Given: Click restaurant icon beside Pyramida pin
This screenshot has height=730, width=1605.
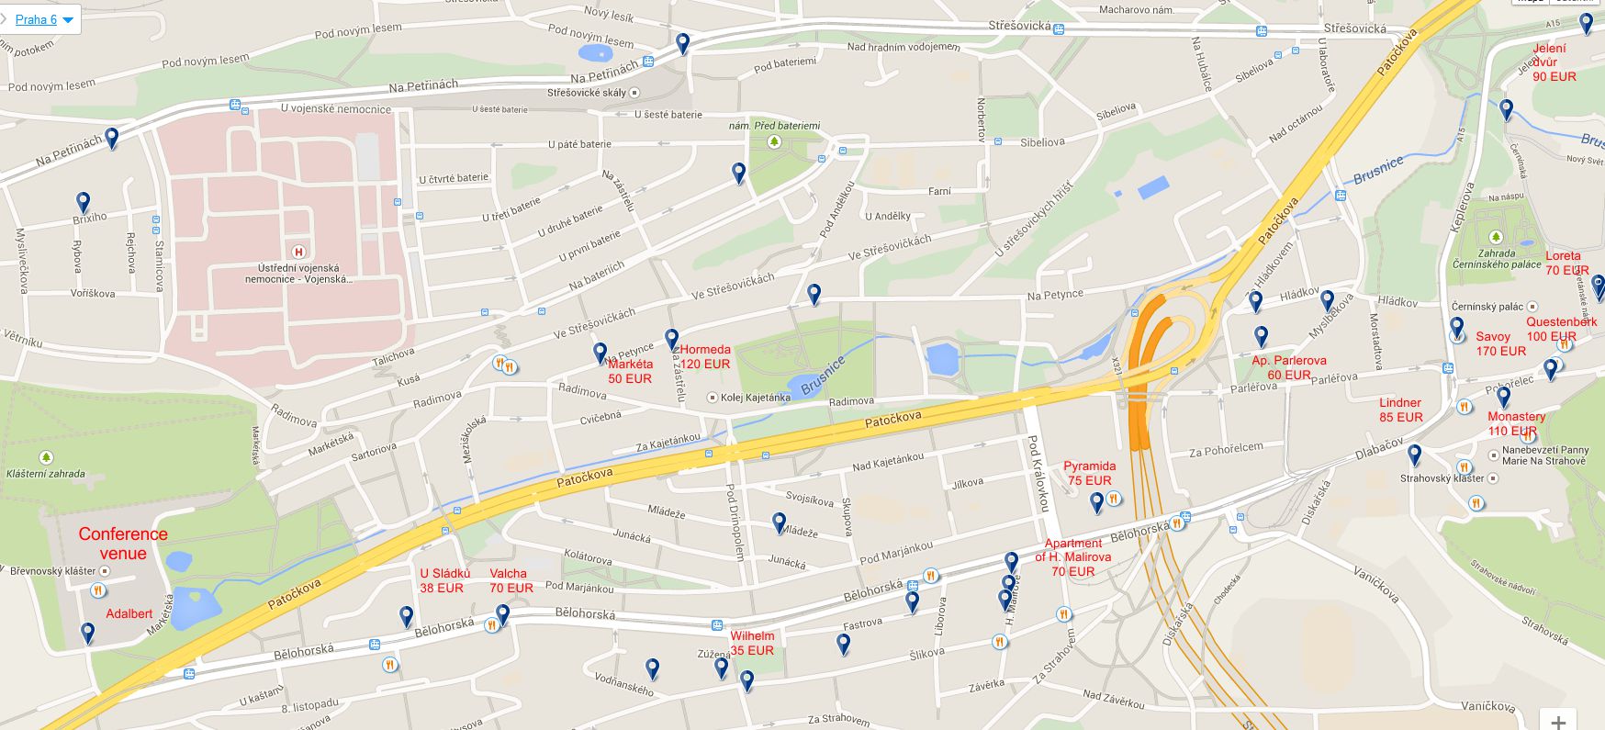Looking at the screenshot, I should [1114, 500].
